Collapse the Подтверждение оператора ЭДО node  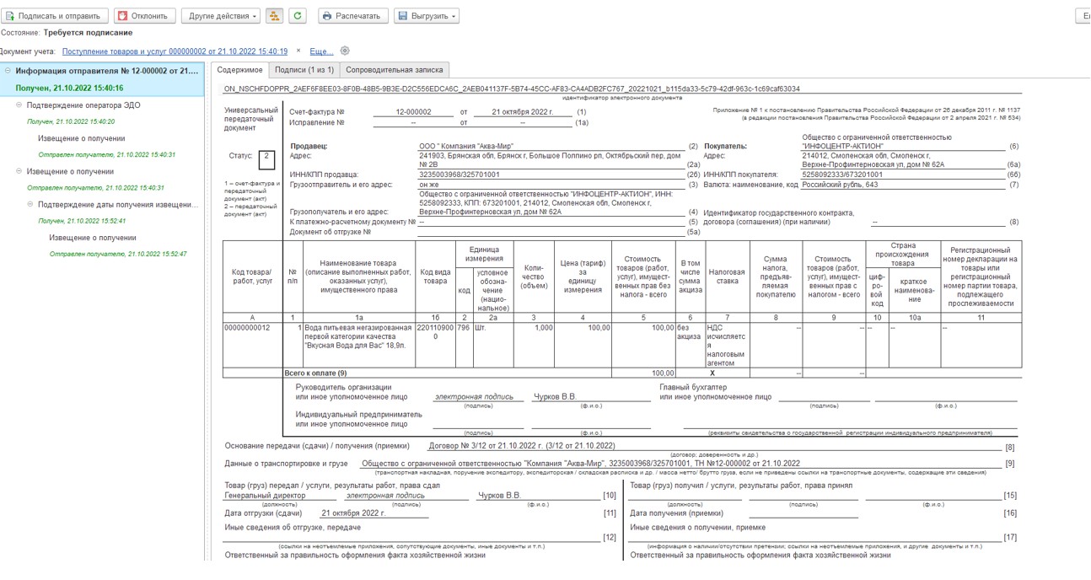(x=19, y=105)
